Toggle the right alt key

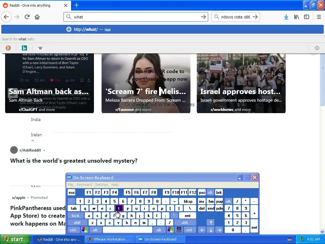point(159,230)
